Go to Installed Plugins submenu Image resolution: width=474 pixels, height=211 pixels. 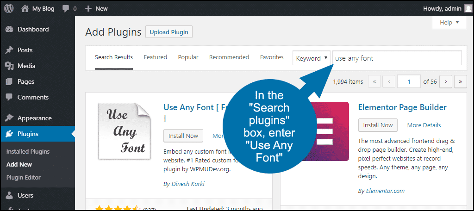28,151
